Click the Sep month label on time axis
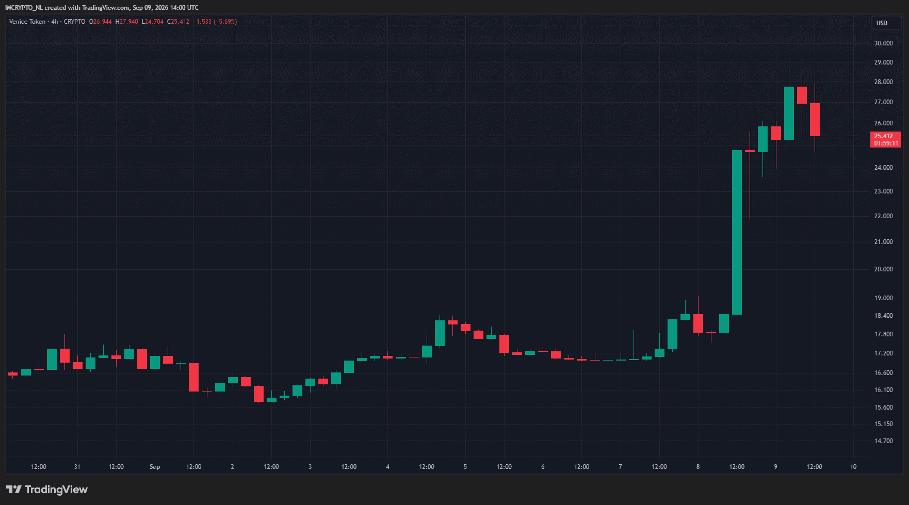909x505 pixels. point(155,467)
